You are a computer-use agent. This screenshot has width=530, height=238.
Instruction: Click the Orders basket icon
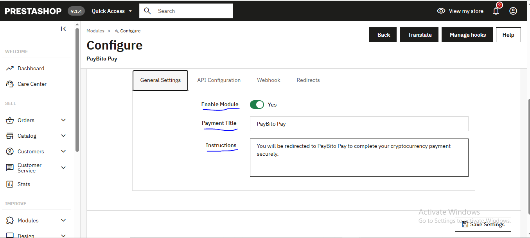pyautogui.click(x=10, y=120)
